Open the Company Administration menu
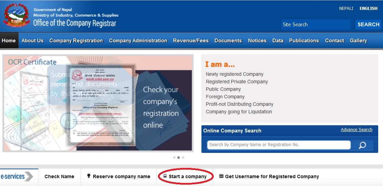Image resolution: width=383 pixels, height=186 pixels. pyautogui.click(x=138, y=41)
